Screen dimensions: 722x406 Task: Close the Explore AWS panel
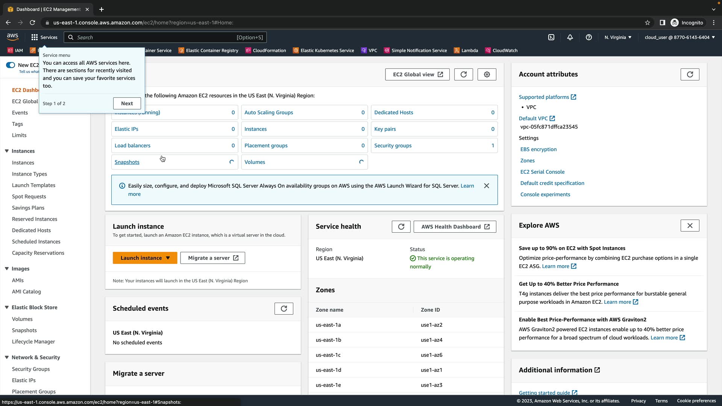[690, 226]
